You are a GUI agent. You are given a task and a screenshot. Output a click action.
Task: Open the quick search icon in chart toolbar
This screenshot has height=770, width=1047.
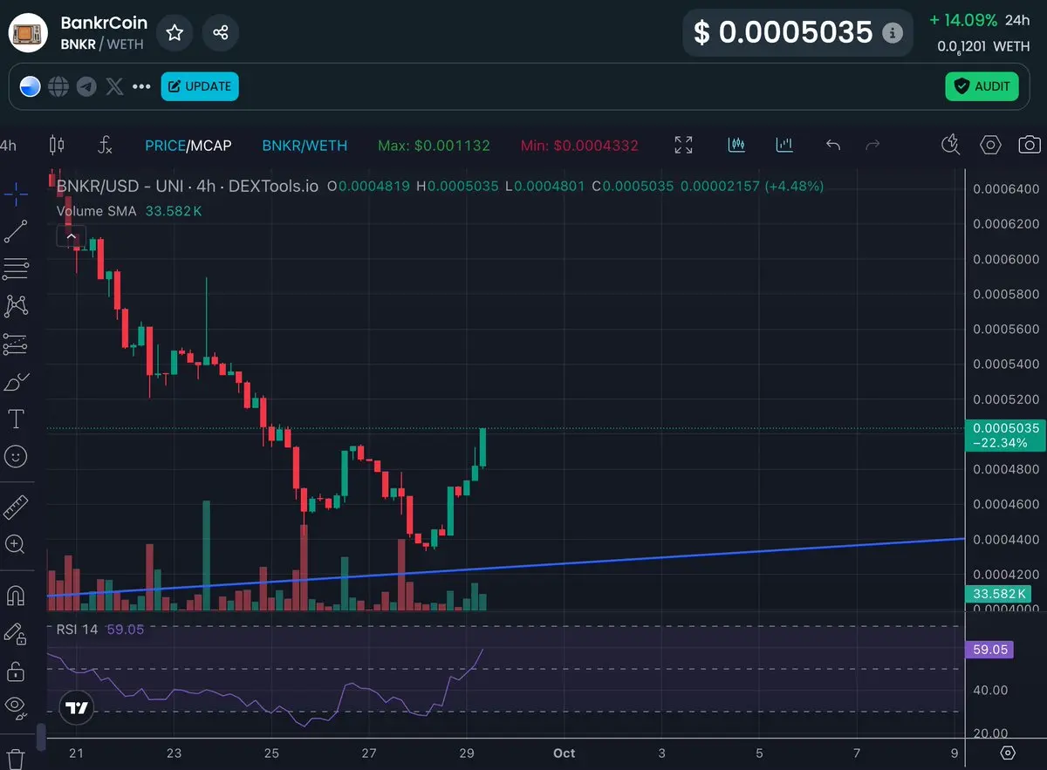pyautogui.click(x=951, y=145)
